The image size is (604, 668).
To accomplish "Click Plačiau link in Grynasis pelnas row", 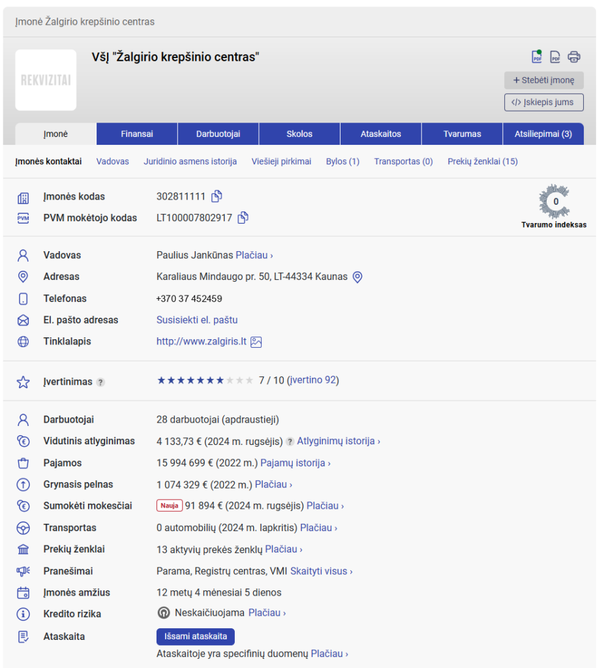I will coord(273,485).
